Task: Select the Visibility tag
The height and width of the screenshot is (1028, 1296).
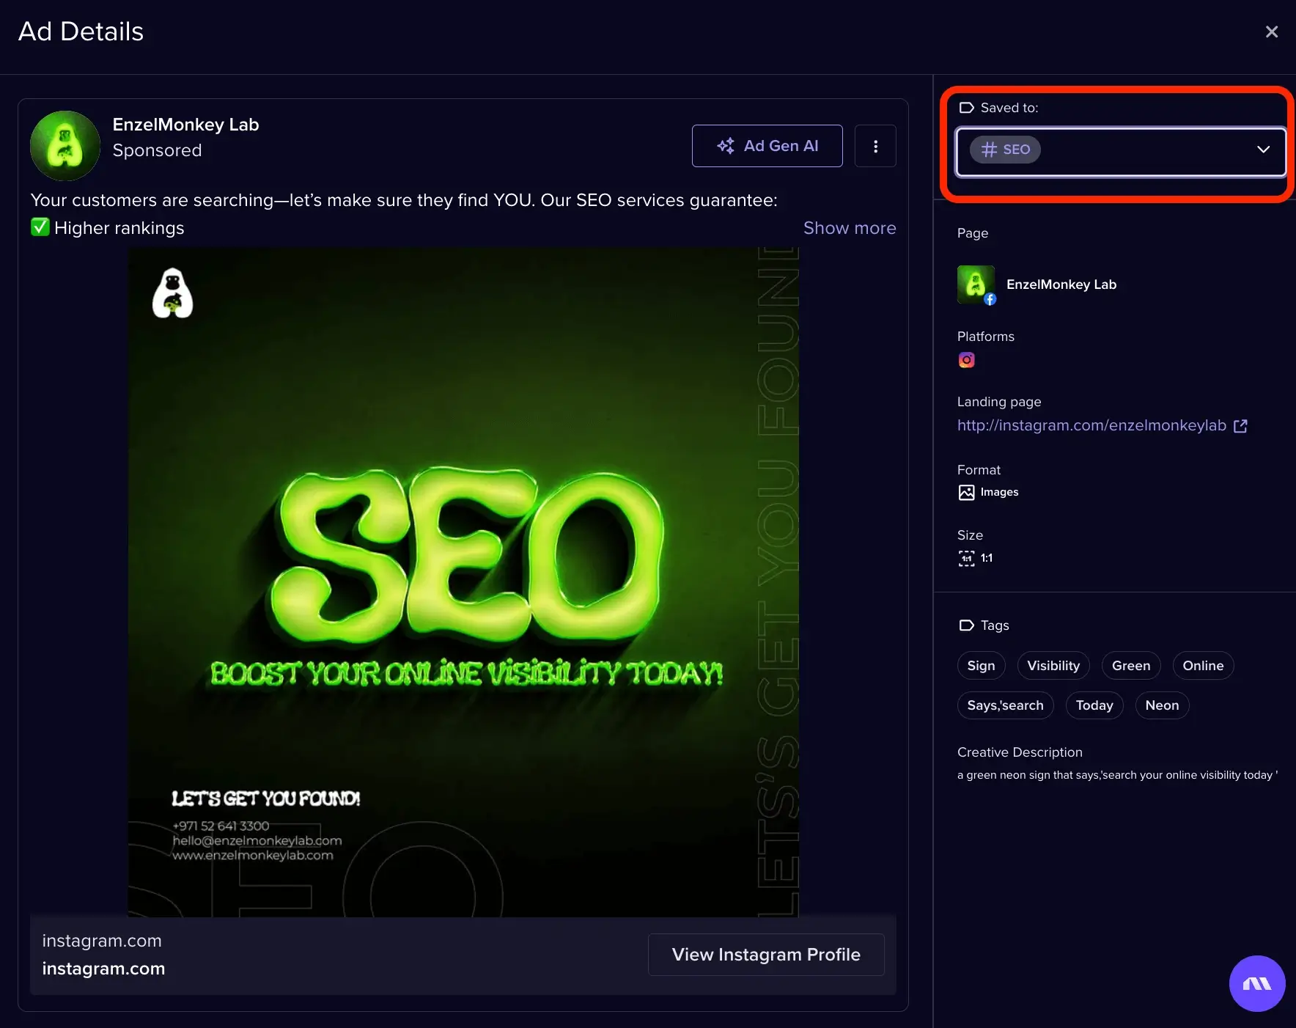Action: pos(1053,666)
